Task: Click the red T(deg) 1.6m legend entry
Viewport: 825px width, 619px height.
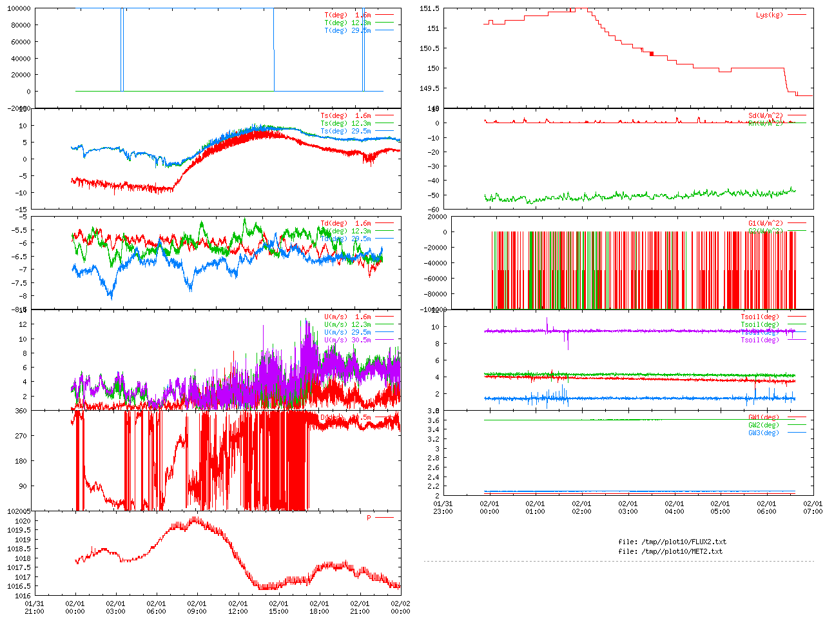Action: click(x=347, y=15)
